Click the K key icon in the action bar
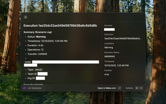 (141, 88)
